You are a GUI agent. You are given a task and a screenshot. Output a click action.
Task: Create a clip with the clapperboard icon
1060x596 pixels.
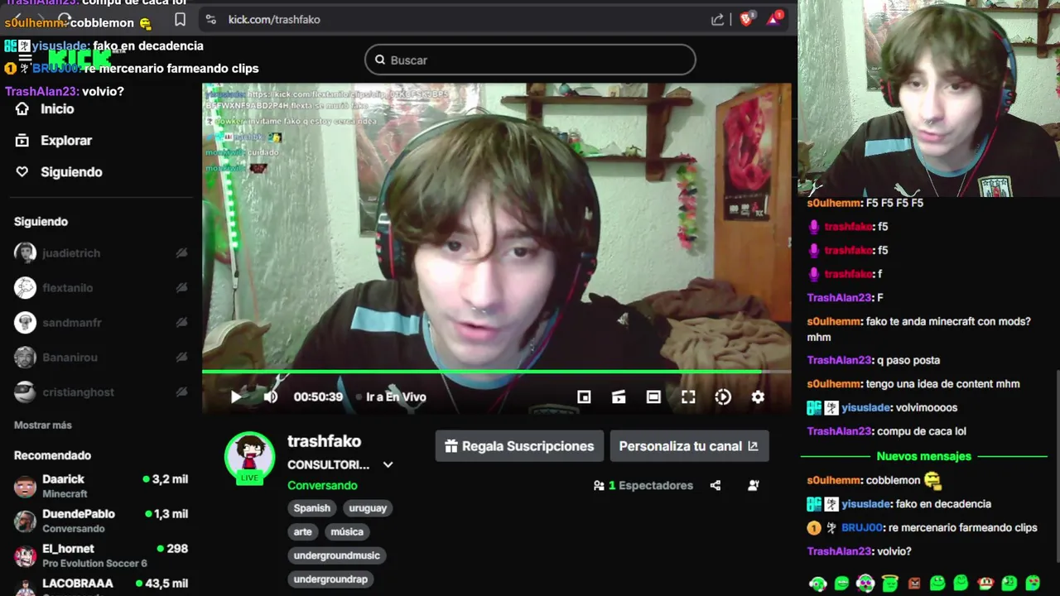tap(619, 397)
